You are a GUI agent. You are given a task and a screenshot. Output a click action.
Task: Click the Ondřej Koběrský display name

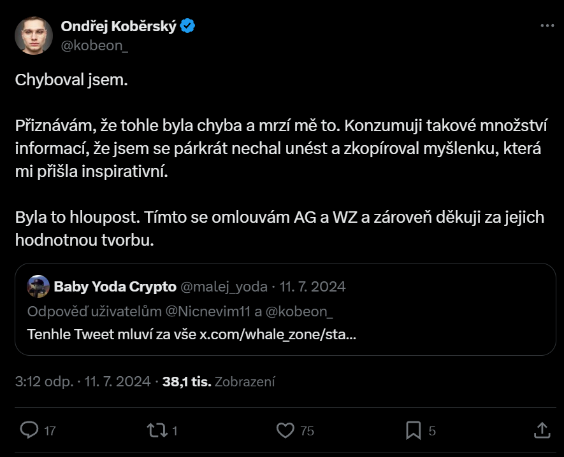pyautogui.click(x=119, y=26)
